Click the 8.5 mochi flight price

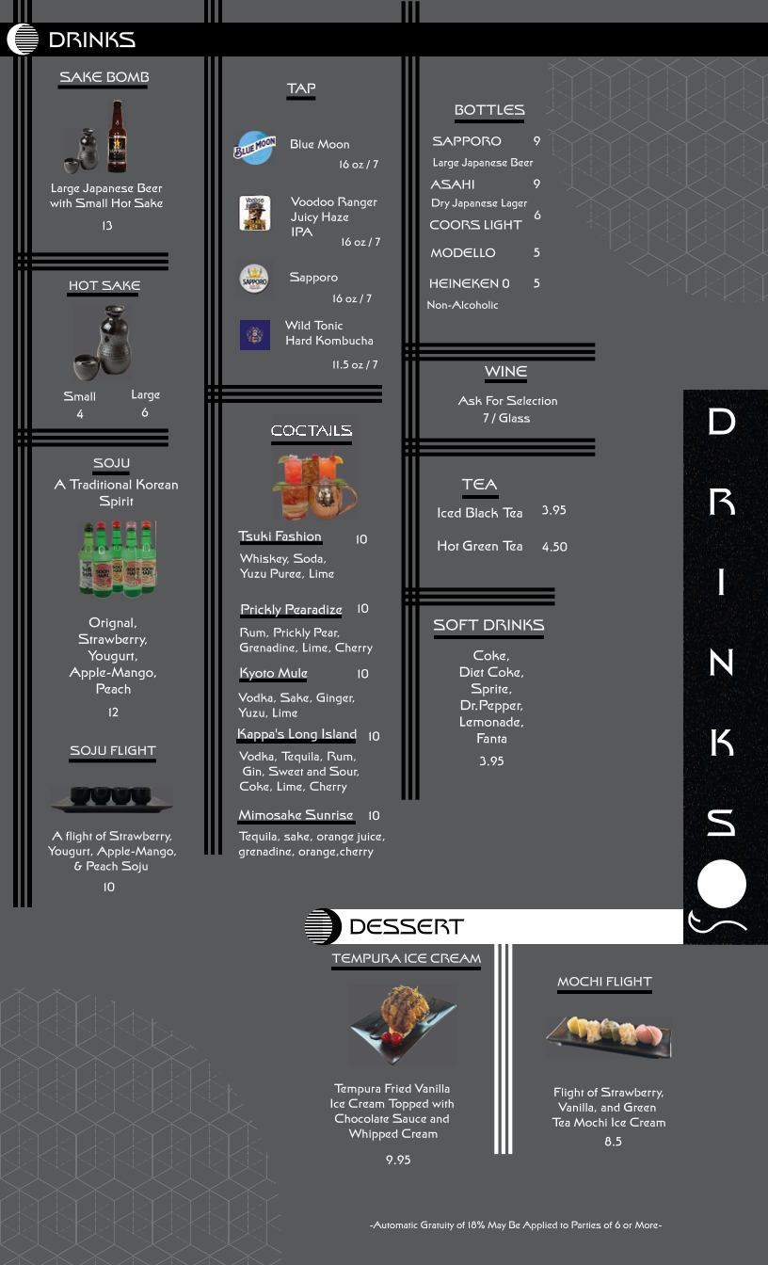(x=613, y=1142)
